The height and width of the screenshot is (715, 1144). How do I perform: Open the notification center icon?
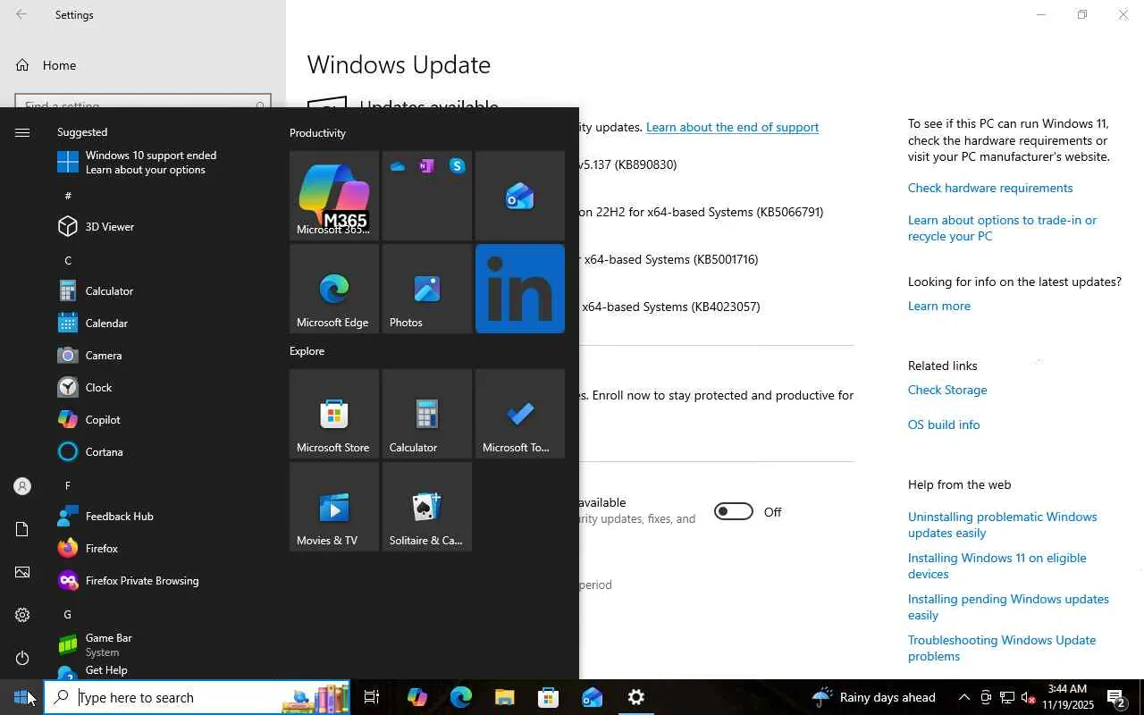(1116, 697)
